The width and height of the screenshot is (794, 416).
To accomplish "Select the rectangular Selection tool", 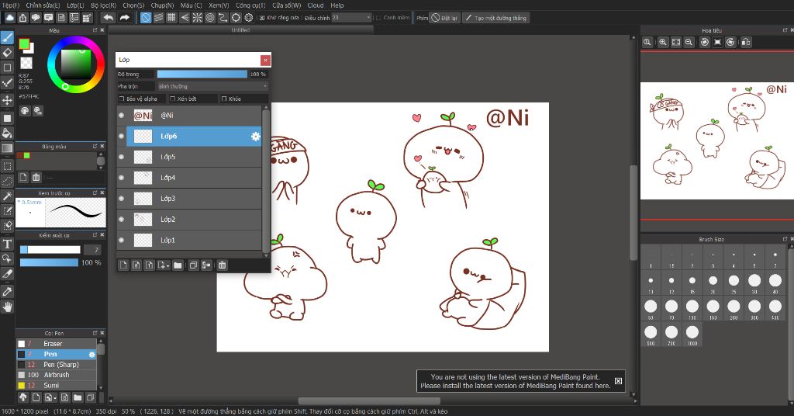I will point(7,166).
